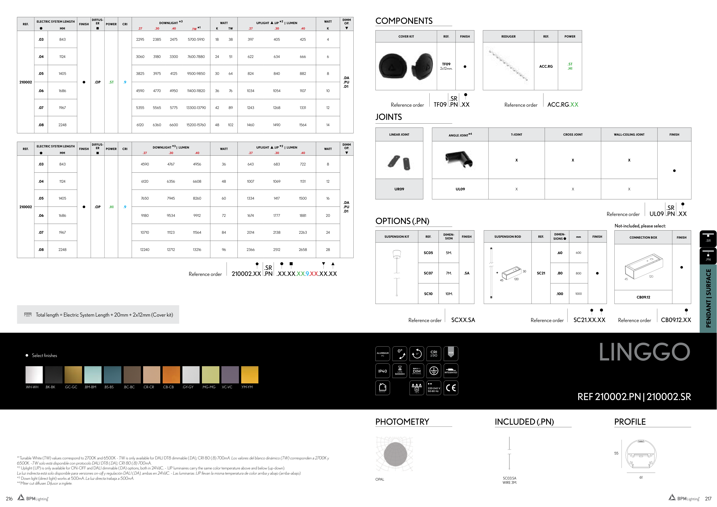Choose the .BS-BS blue finish swatch
The height and width of the screenshot is (507, 717).
[x=112, y=375]
